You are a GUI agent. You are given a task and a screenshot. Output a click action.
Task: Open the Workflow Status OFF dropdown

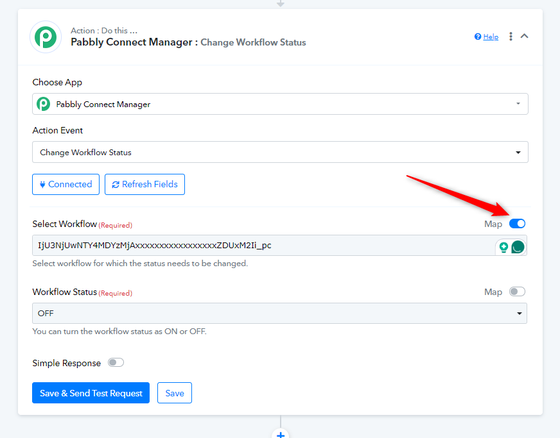coord(279,313)
